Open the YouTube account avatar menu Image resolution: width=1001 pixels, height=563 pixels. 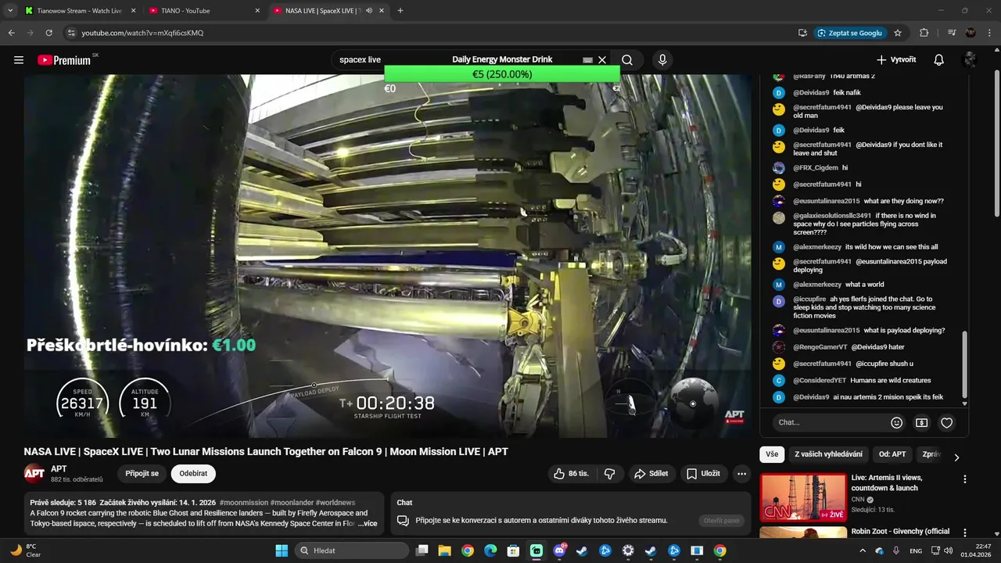970,60
